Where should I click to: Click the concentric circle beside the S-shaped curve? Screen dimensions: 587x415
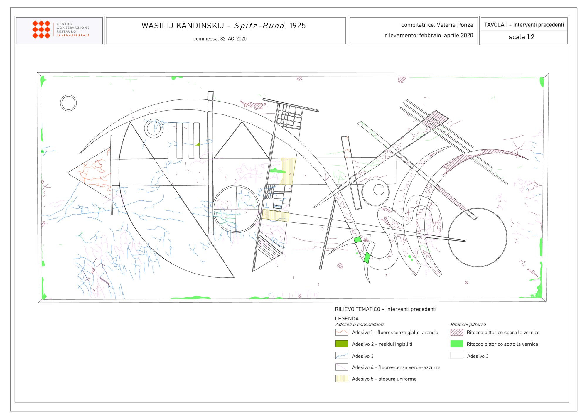(376, 192)
